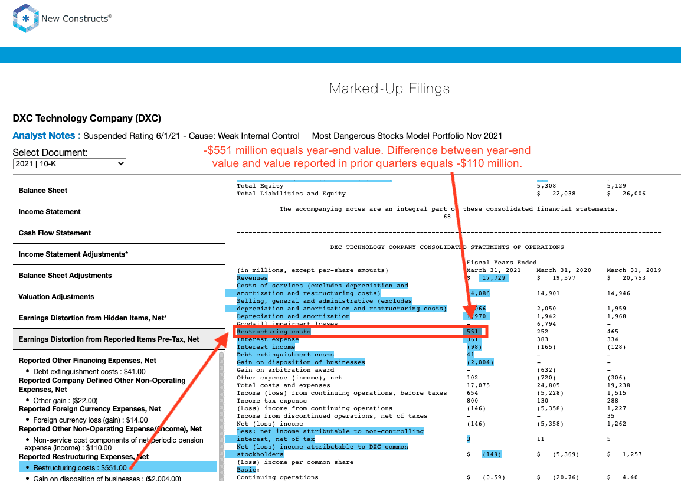This screenshot has width=681, height=481.
Task: Click Marked-Up Filings page heading
Action: pyautogui.click(x=389, y=88)
